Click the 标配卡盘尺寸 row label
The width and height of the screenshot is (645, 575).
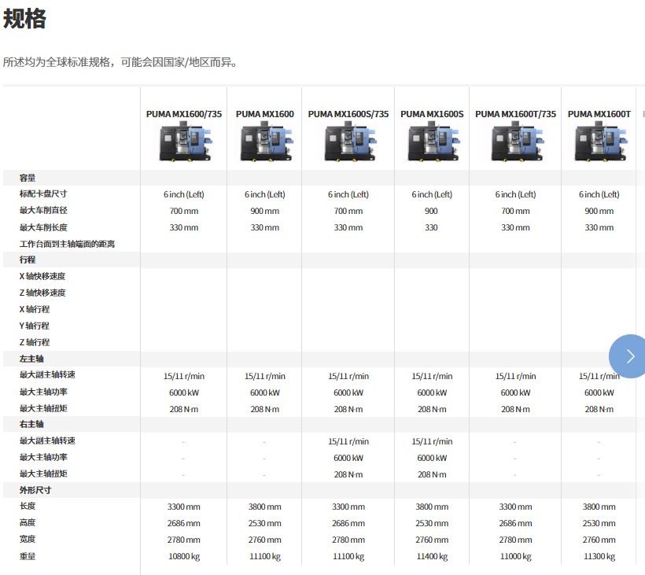43,194
